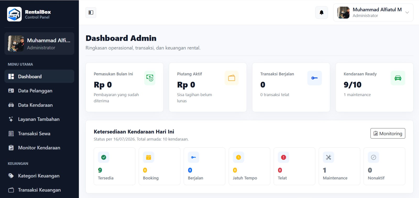This screenshot has height=198, width=419.
Task: Click the Nonaktif disabled icon
Action: (373, 157)
